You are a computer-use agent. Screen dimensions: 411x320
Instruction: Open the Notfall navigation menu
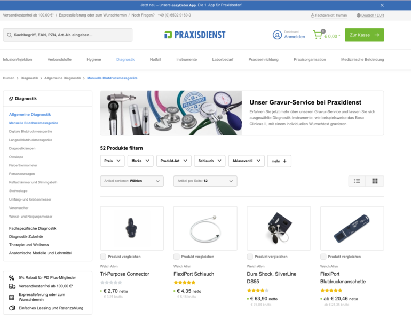click(x=155, y=59)
